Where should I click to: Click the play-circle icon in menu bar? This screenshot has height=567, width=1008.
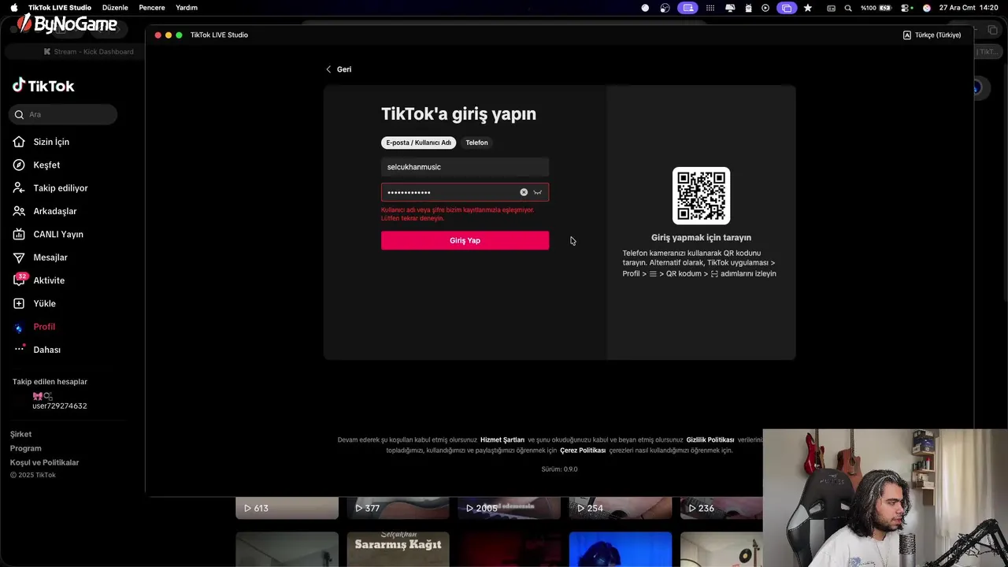(x=765, y=8)
